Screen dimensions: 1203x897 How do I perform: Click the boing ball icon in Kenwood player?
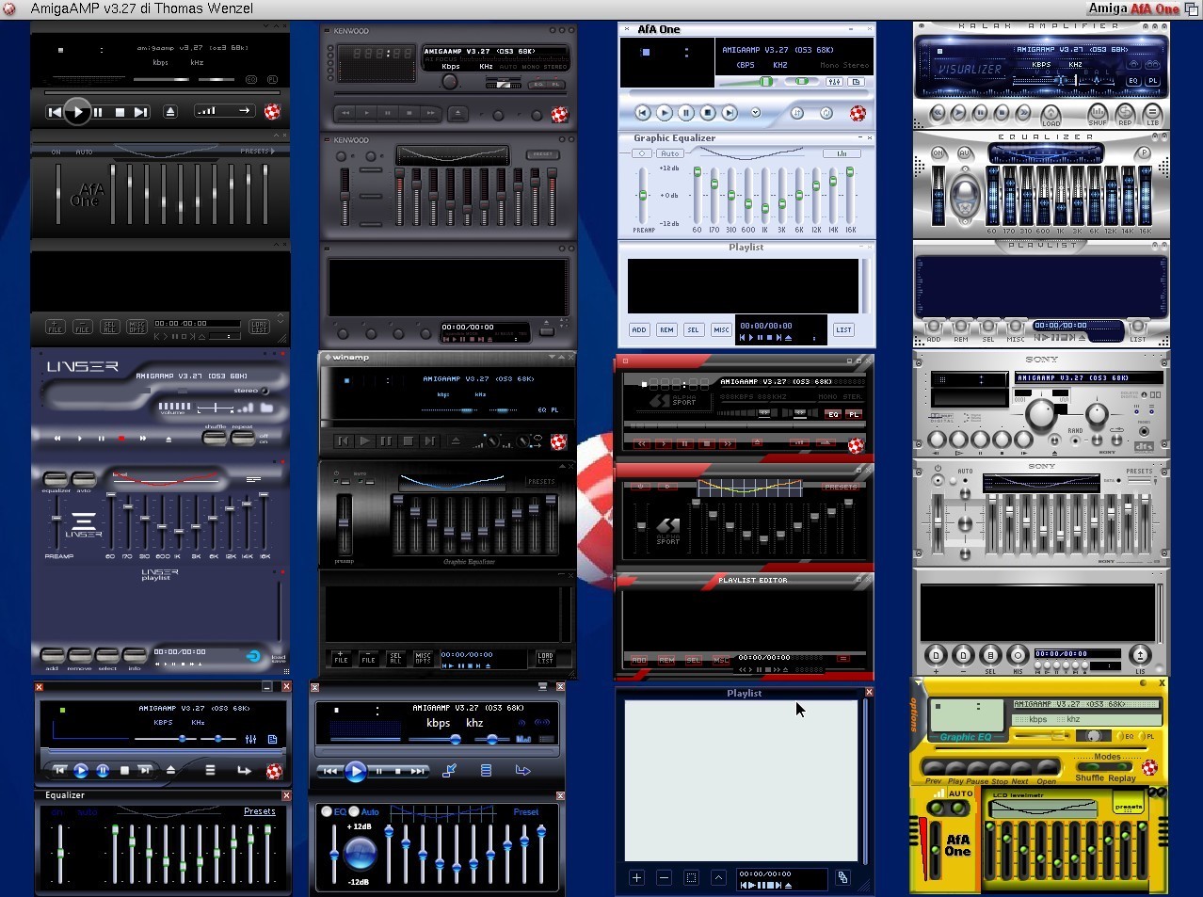(559, 115)
